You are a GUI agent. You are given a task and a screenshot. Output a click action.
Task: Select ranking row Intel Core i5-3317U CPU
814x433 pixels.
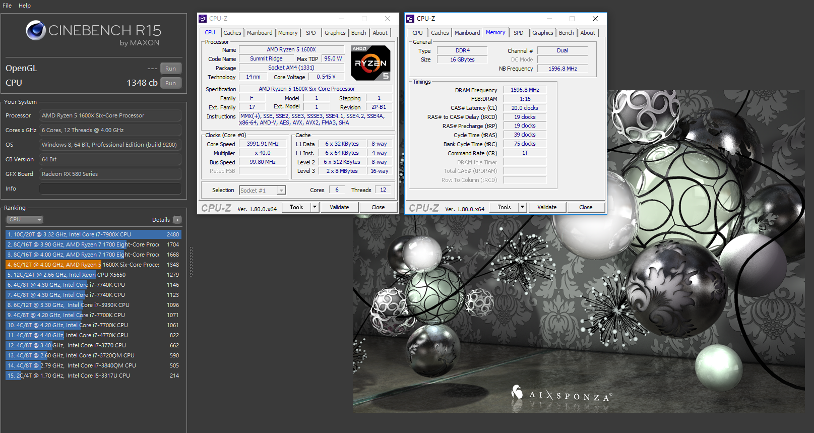[93, 376]
